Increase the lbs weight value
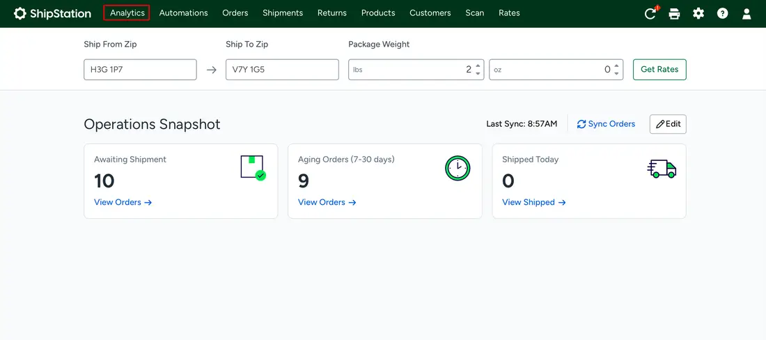 pos(478,65)
